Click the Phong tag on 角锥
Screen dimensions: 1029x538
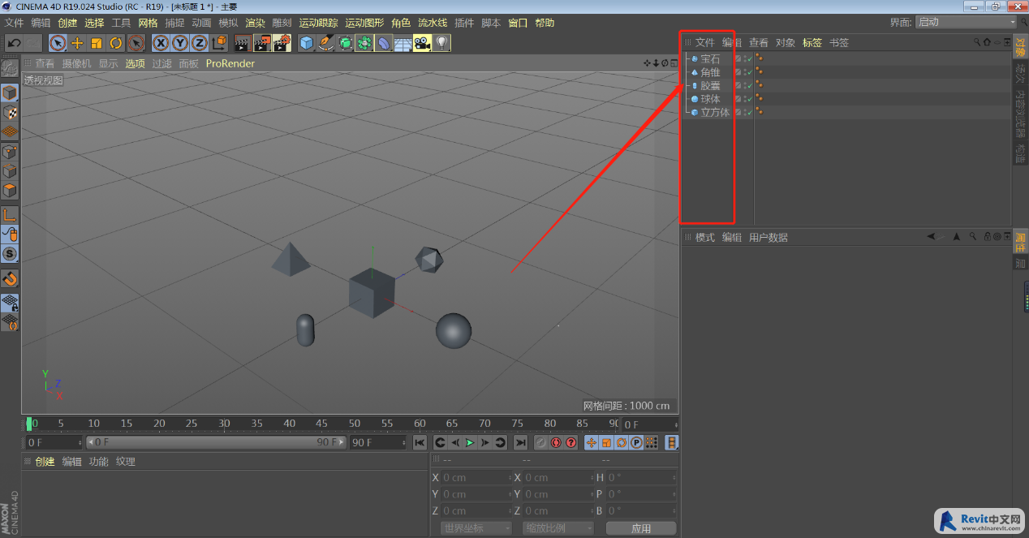point(760,71)
